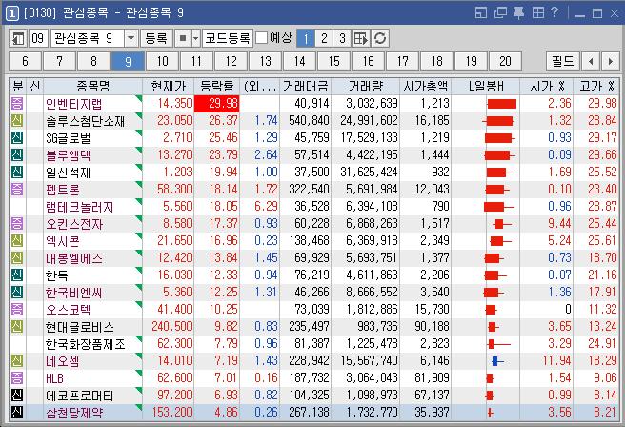
Task: Click the screen size icon in title bar
Action: pos(481,12)
